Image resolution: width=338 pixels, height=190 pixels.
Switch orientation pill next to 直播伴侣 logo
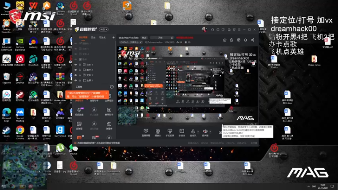click(104, 30)
